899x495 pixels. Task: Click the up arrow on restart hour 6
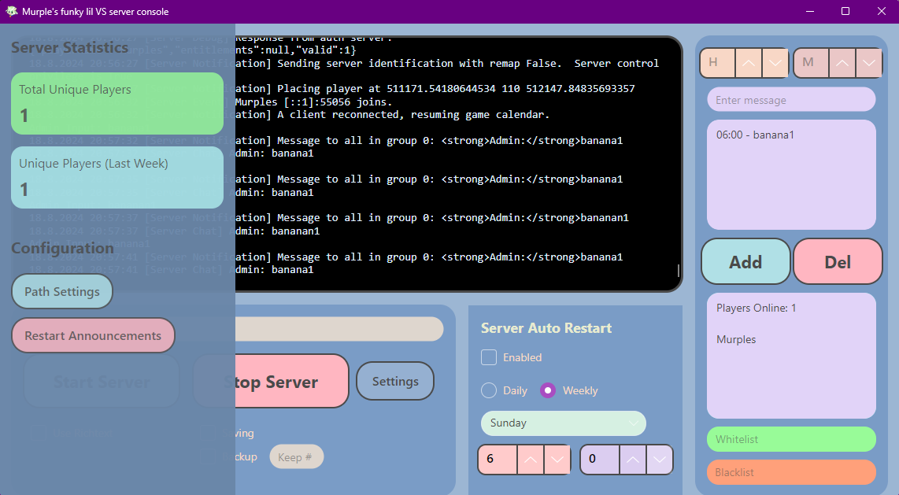(530, 460)
